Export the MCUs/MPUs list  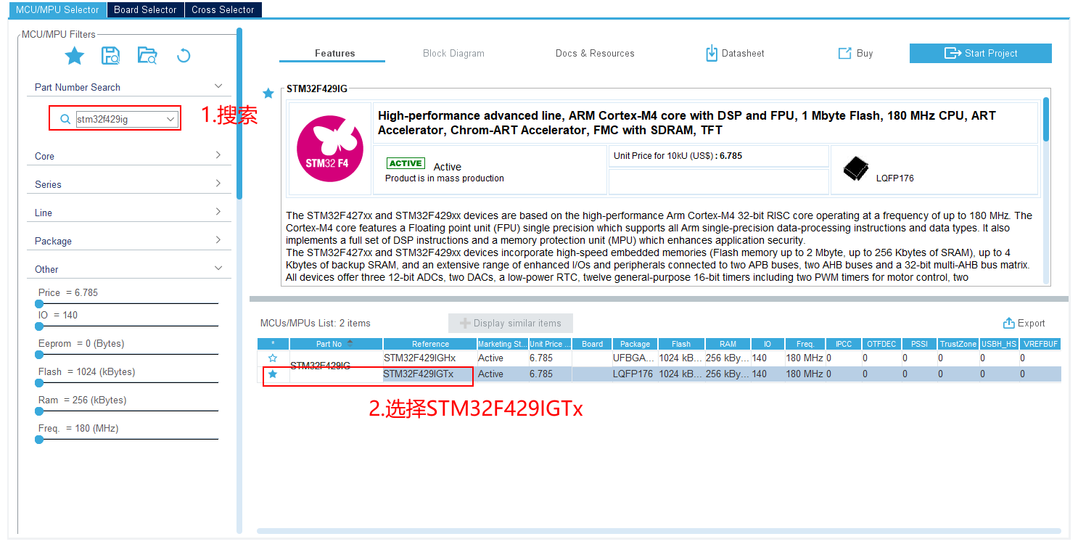pyautogui.click(x=1024, y=323)
